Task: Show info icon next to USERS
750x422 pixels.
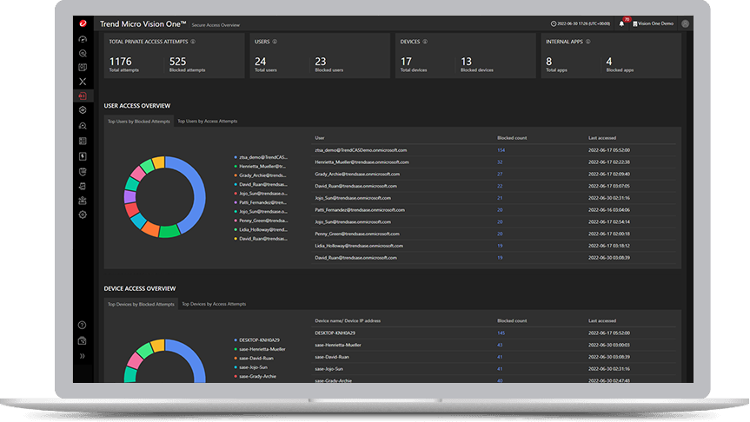Action: tap(275, 42)
